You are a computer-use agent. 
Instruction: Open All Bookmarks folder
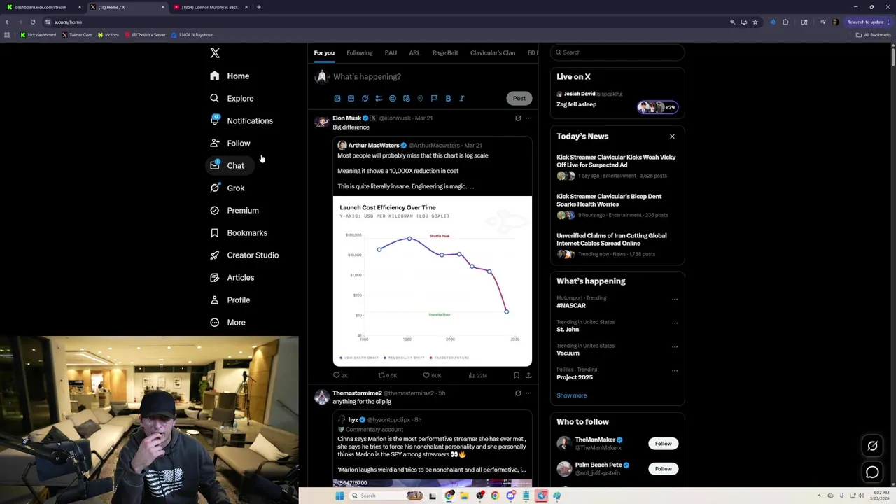pyautogui.click(x=874, y=35)
